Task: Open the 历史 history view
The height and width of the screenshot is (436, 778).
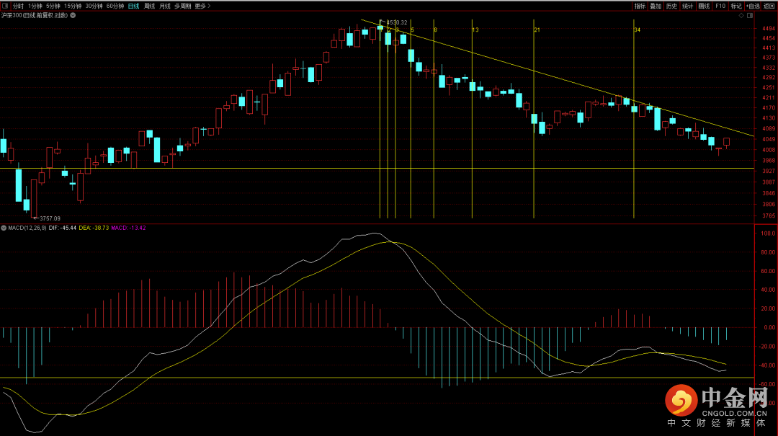Action: pos(671,6)
